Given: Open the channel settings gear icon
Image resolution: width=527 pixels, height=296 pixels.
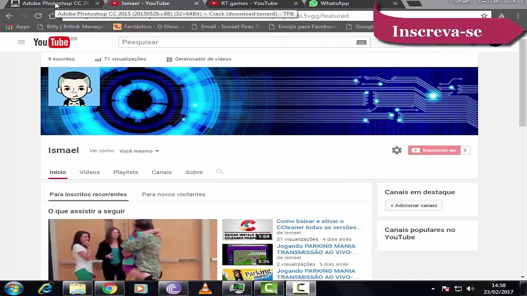Looking at the screenshot, I should pos(396,150).
